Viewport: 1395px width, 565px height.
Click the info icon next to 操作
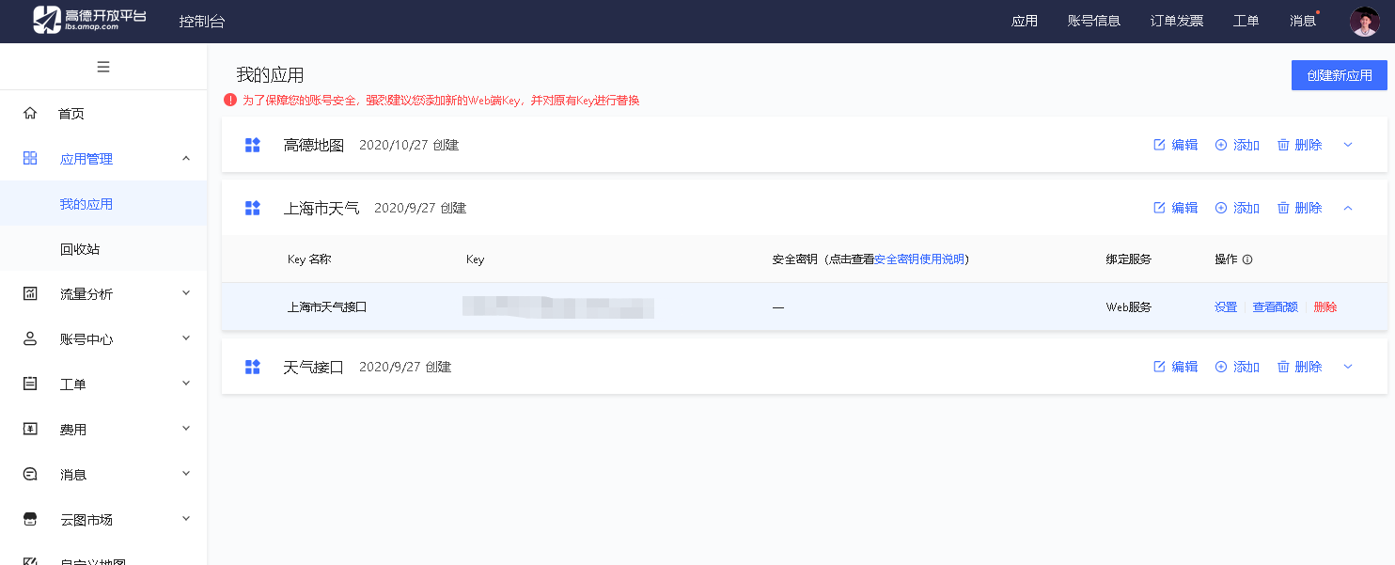(x=1247, y=259)
